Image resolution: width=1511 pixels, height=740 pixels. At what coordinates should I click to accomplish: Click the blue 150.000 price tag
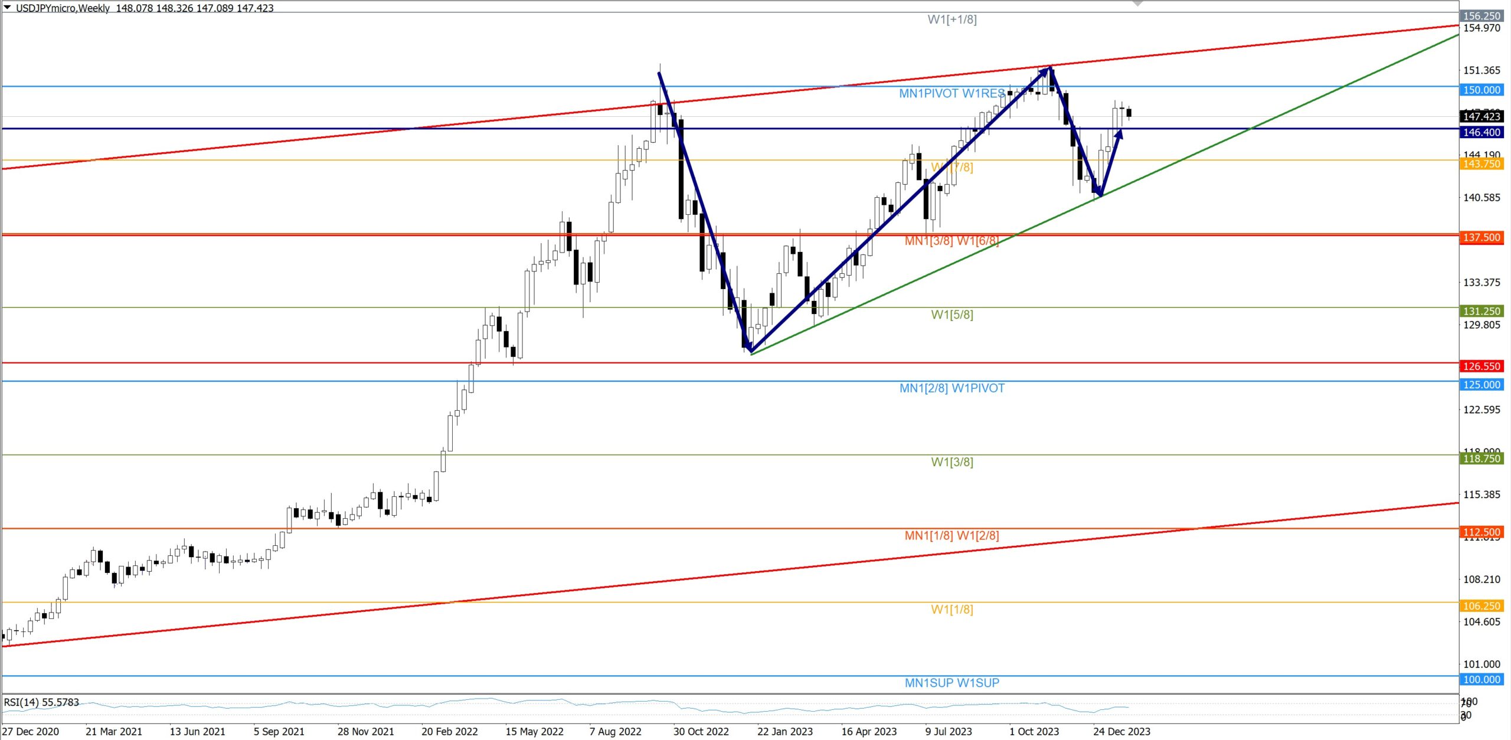click(x=1481, y=90)
